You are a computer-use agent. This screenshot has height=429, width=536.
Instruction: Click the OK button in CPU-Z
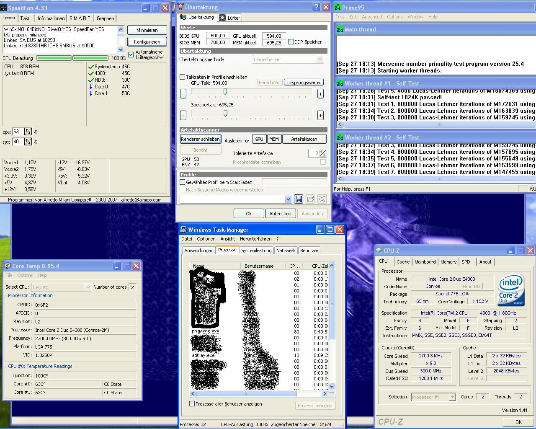pos(518,422)
